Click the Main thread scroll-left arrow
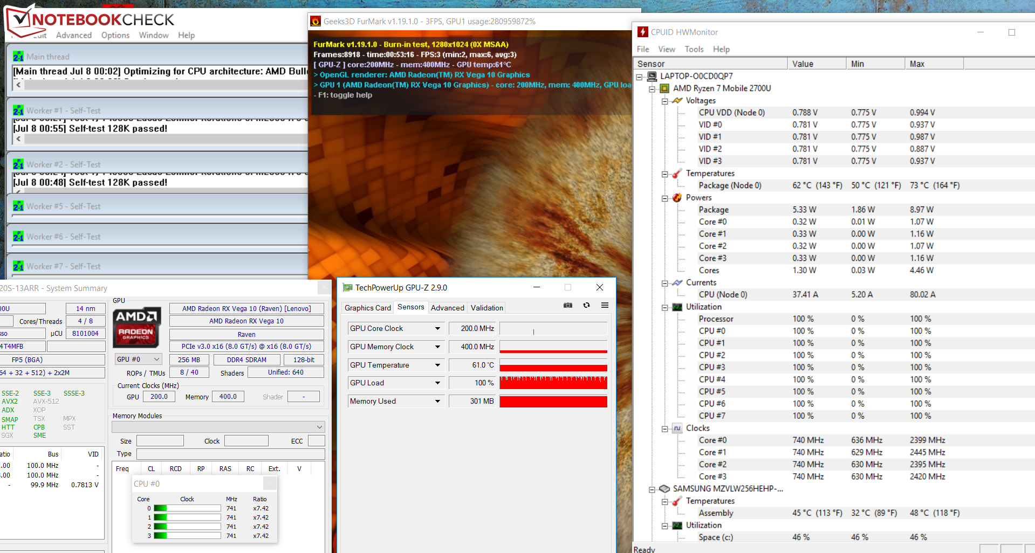Image resolution: width=1035 pixels, height=553 pixels. pos(18,85)
